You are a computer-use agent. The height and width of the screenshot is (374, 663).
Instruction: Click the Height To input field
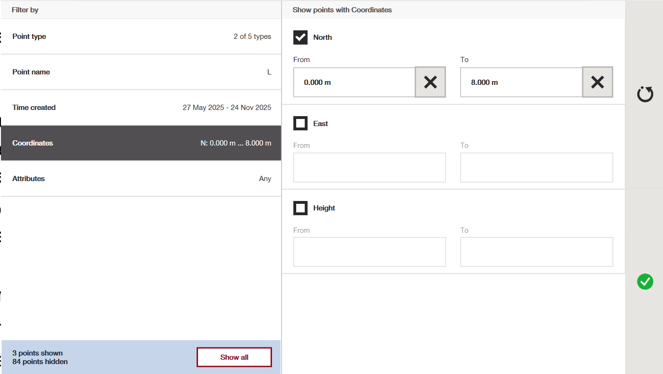536,252
